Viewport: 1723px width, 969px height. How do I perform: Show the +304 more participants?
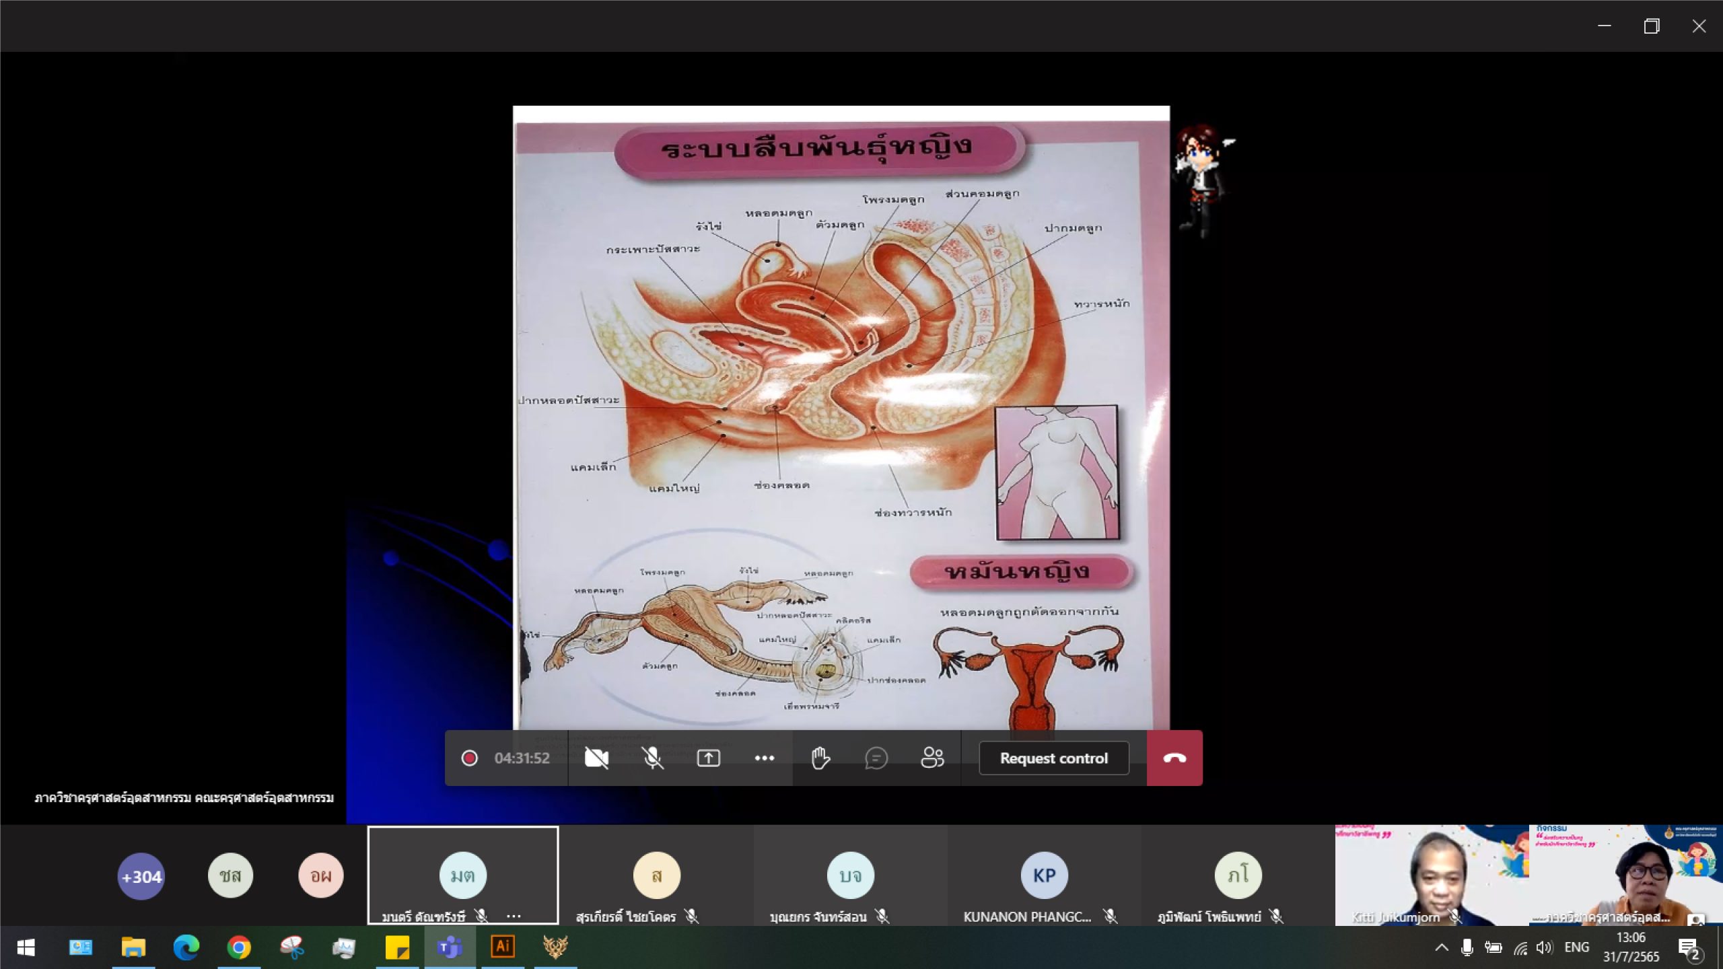coord(141,876)
